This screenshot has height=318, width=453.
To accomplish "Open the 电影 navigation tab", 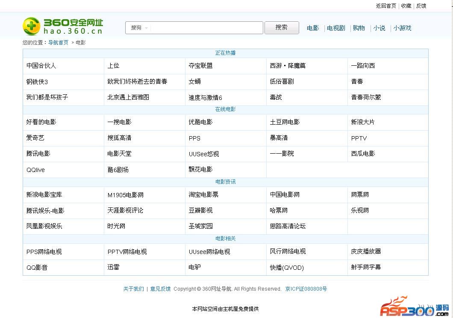I will [313, 28].
